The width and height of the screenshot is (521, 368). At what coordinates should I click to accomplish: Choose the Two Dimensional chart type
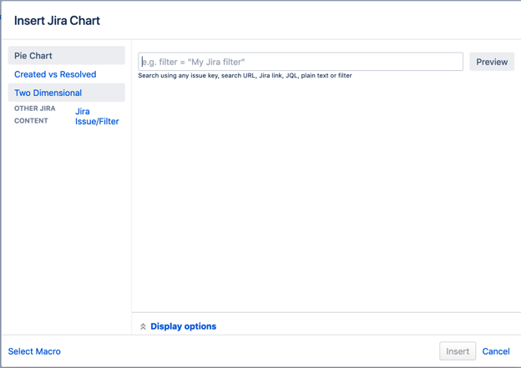(67, 93)
